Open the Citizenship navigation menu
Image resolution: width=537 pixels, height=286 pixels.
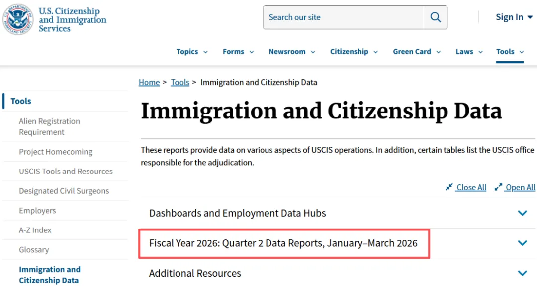[x=349, y=51]
